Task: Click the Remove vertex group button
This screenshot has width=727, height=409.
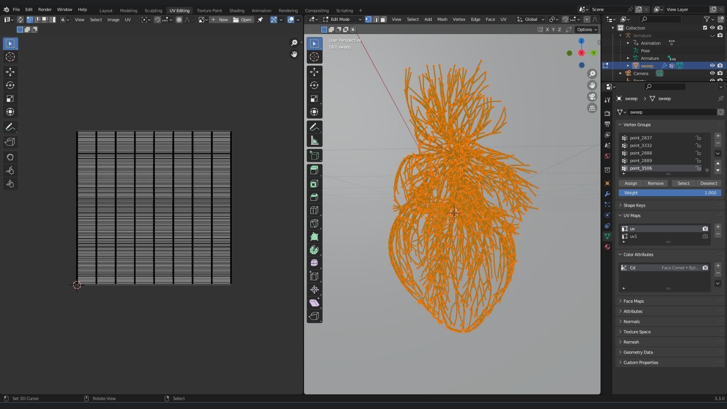Action: 655,183
